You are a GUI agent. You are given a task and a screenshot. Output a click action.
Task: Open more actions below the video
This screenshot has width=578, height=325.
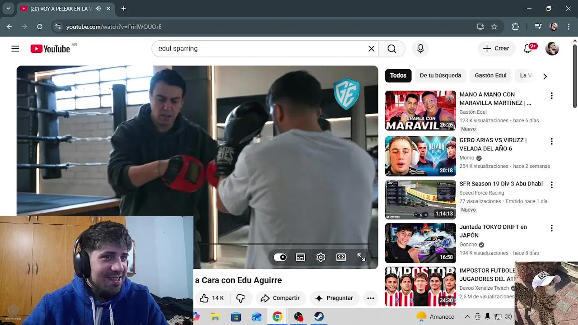coord(370,298)
